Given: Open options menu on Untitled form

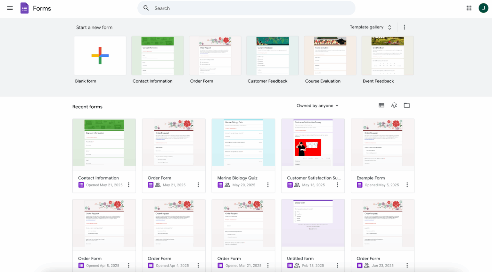Looking at the screenshot, I should pos(337,265).
